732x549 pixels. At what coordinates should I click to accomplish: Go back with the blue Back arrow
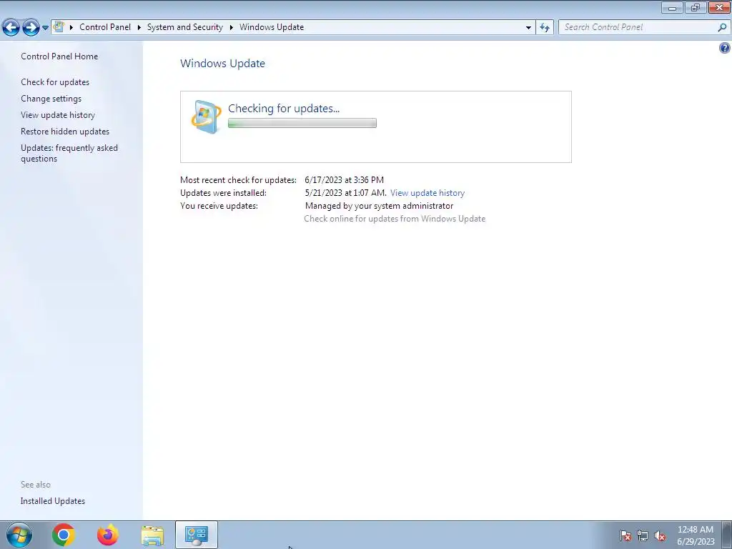point(11,28)
